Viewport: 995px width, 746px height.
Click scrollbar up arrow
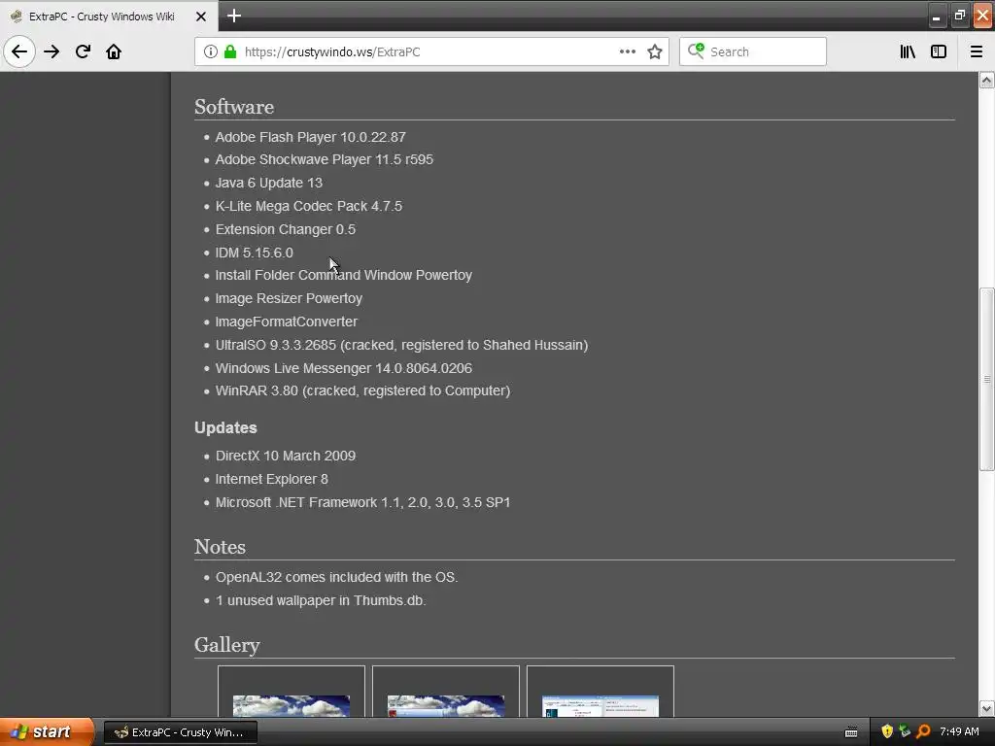point(986,80)
